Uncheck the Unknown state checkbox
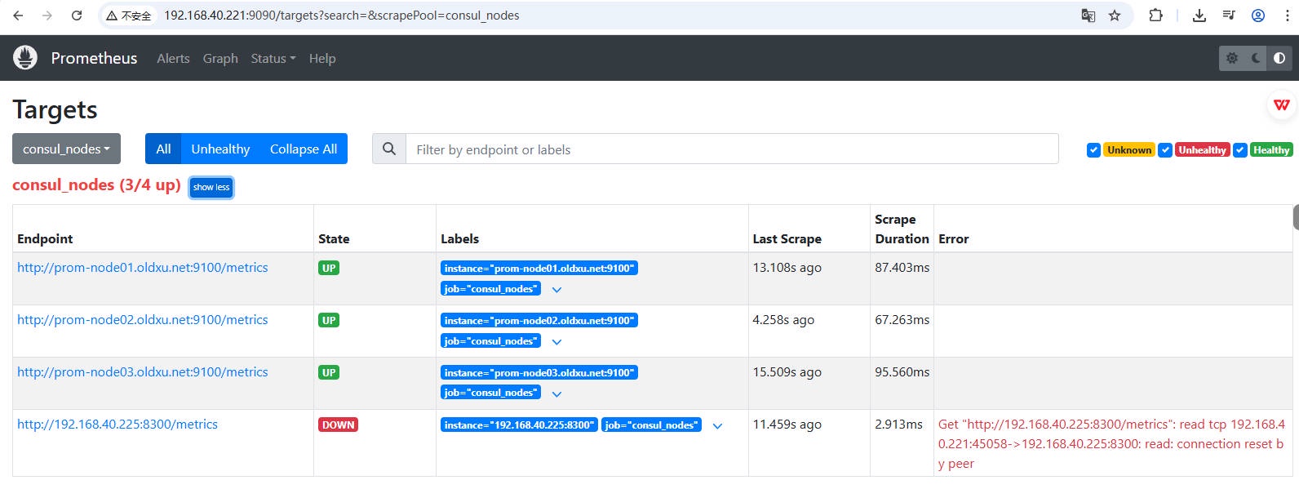The width and height of the screenshot is (1299, 498). tap(1093, 150)
